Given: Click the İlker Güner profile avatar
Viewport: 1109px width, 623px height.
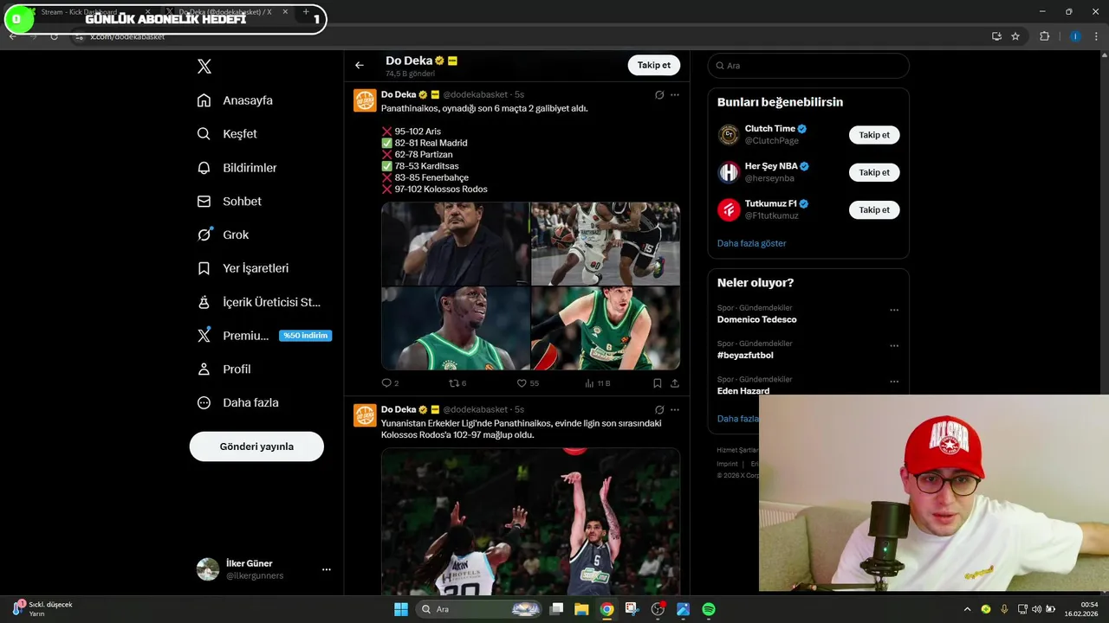Looking at the screenshot, I should tap(208, 569).
